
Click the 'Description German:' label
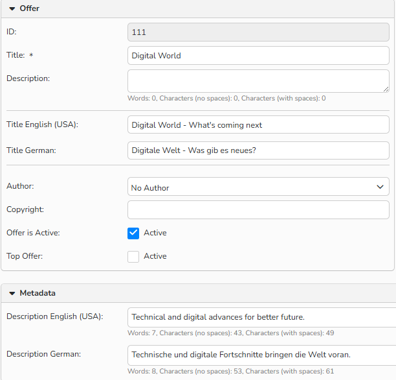pos(44,354)
